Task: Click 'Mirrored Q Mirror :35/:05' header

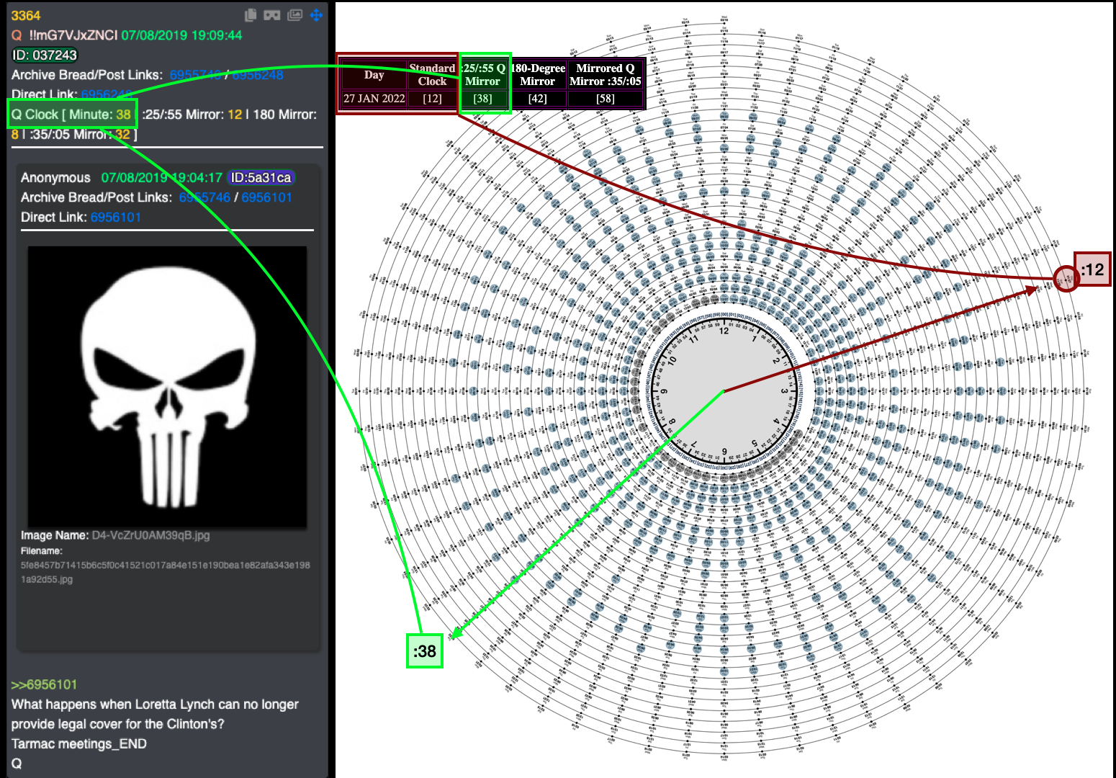Action: click(606, 75)
